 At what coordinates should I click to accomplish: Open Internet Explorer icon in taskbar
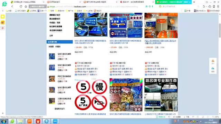[47, 121]
